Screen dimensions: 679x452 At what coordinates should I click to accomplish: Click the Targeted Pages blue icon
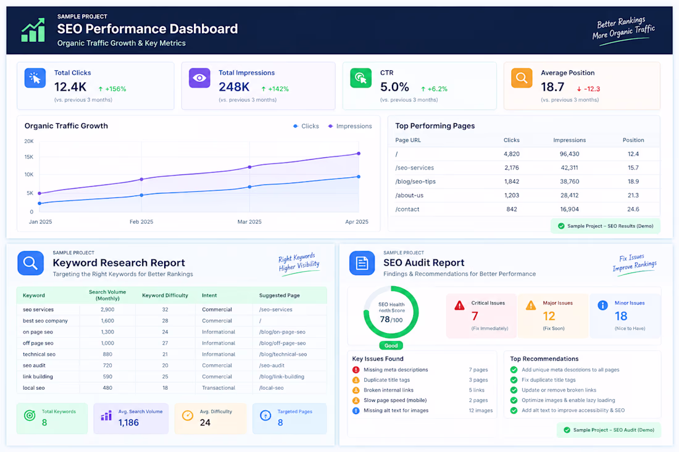coord(265,416)
